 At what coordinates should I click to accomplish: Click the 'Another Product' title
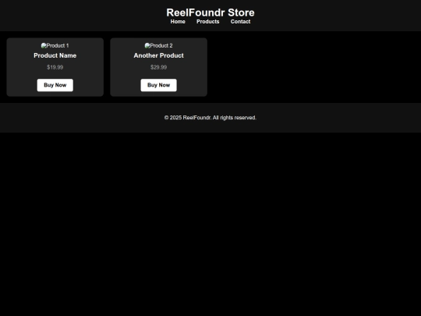pos(159,55)
